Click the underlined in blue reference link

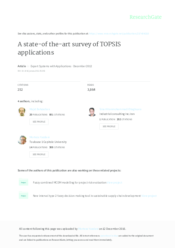tap(109, 236)
